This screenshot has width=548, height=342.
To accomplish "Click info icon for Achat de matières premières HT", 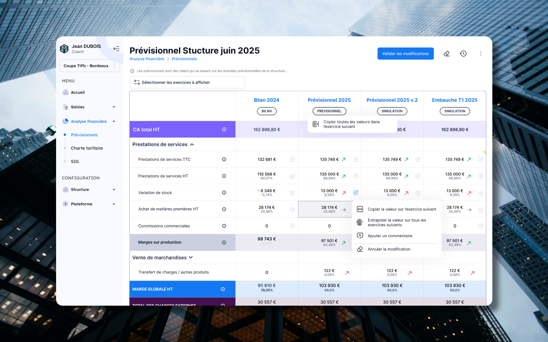I will 224,209.
